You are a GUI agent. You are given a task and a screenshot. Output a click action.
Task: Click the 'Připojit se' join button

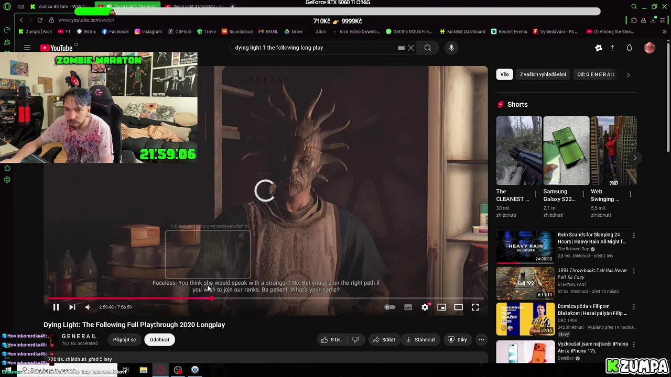click(124, 340)
